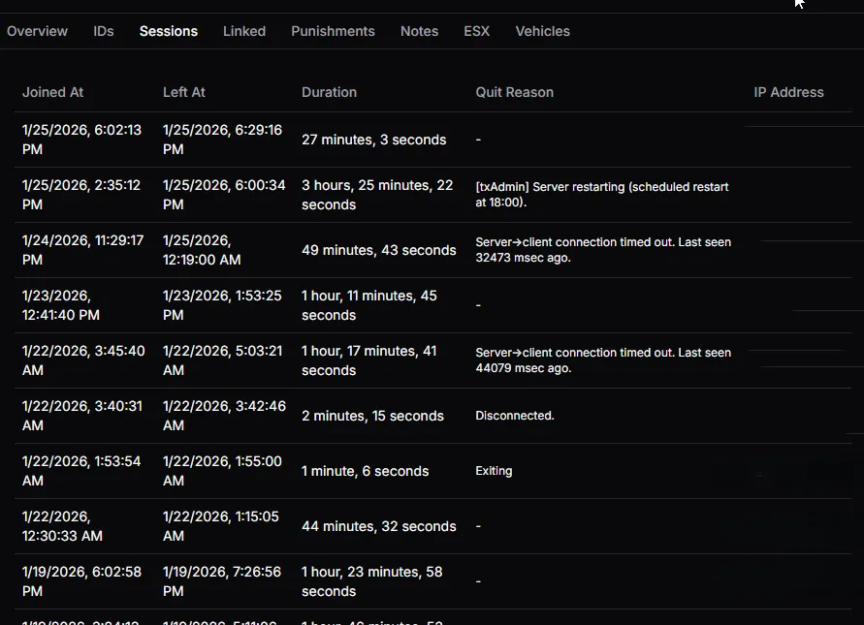This screenshot has width=864, height=625.
Task: Sort sessions by the Left At column
Action: point(184,92)
